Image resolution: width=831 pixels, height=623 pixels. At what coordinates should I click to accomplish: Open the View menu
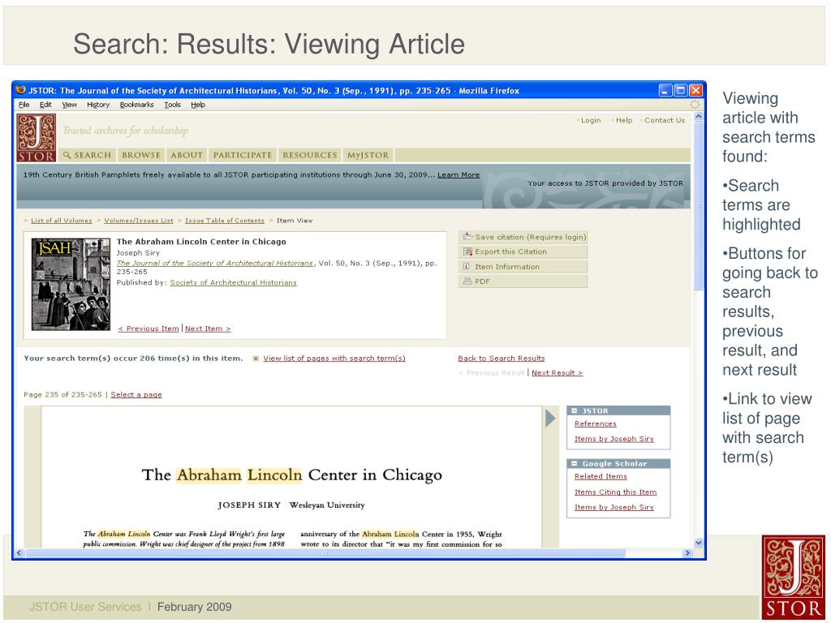point(70,105)
